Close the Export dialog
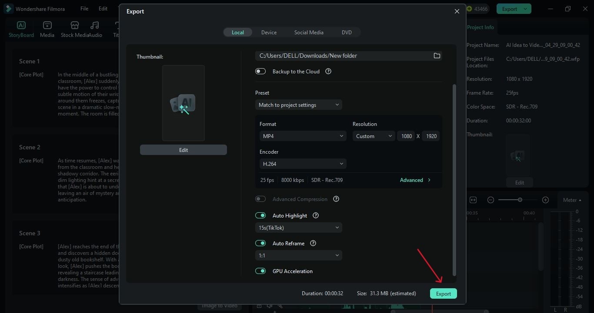 457,11
